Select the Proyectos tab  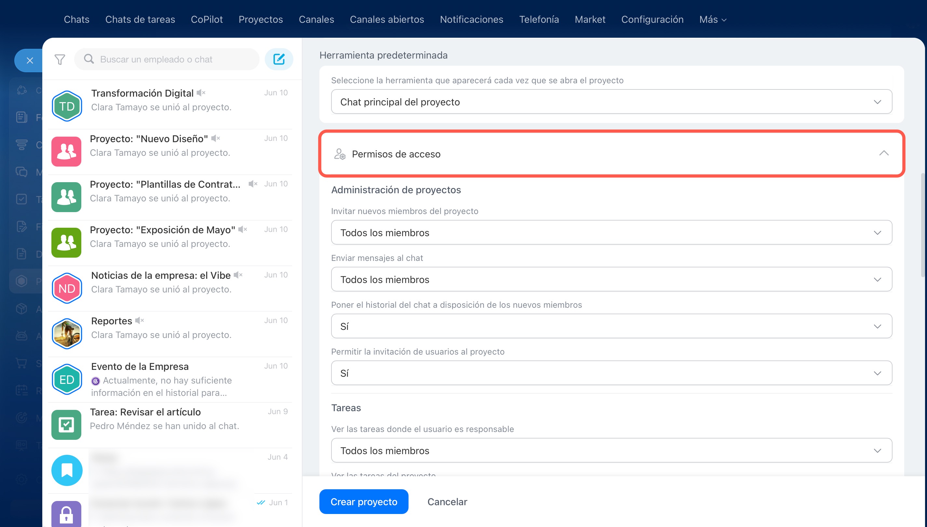[261, 20]
